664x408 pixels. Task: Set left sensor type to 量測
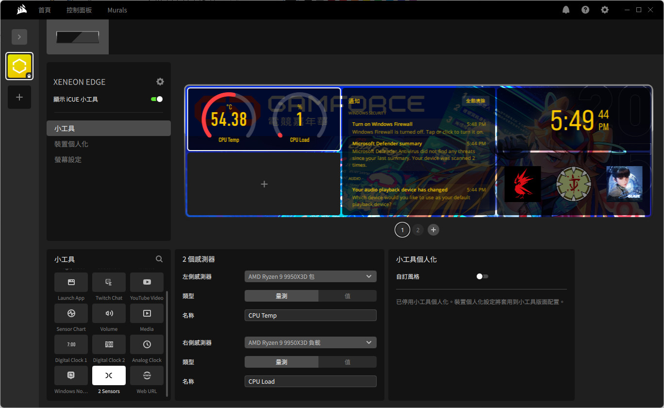282,296
